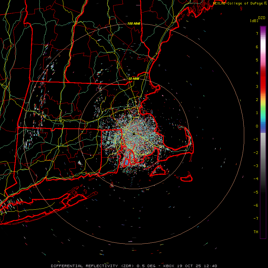Click the -5 value on the color scale
Image resolution: width=268 pixels, height=268 pixels.
pos(256,192)
